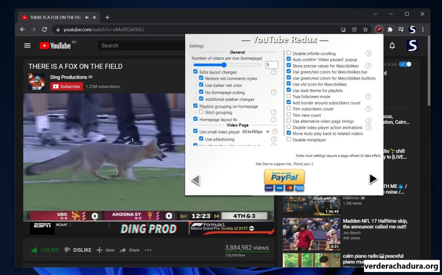Go to next Redux settings page arrow

point(373,179)
